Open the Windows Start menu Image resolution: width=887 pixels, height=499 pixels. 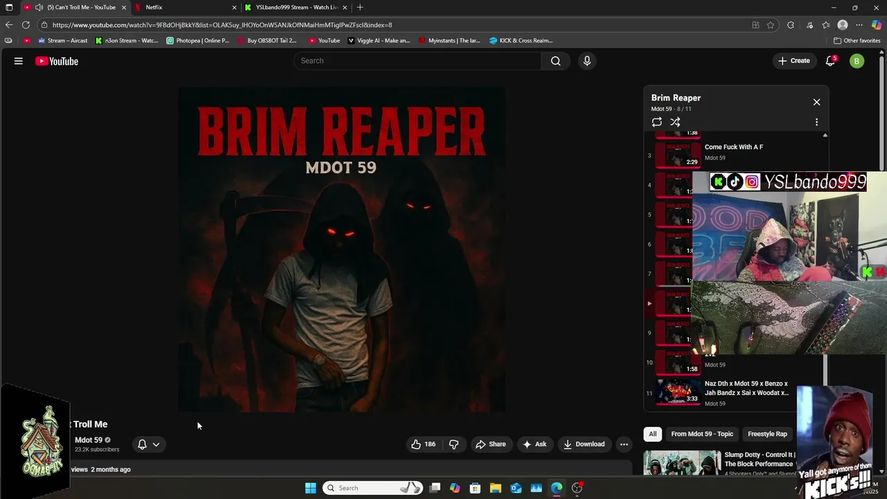click(x=310, y=488)
